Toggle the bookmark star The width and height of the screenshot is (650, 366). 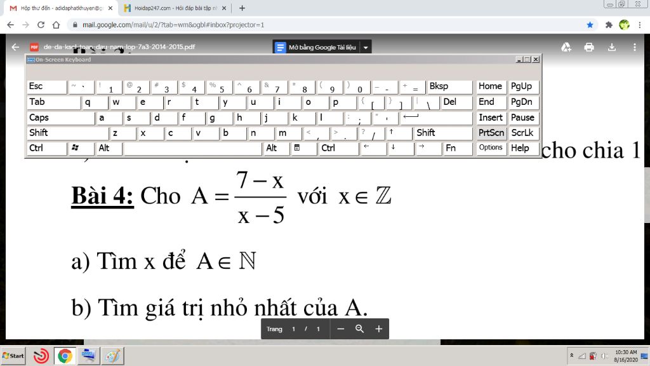click(590, 25)
